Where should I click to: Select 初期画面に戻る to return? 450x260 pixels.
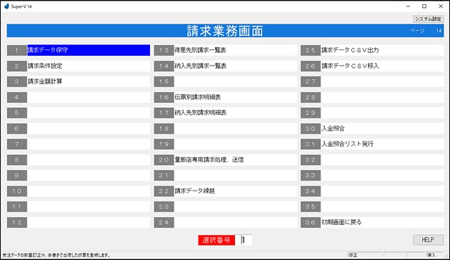coord(382,222)
